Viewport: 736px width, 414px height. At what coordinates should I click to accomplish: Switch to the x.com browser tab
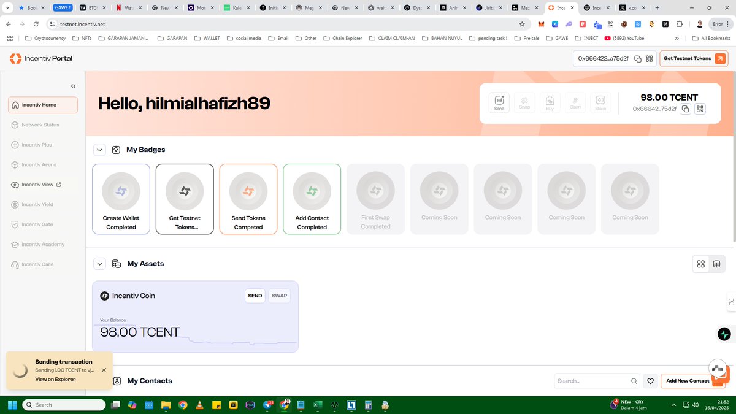(632, 7)
